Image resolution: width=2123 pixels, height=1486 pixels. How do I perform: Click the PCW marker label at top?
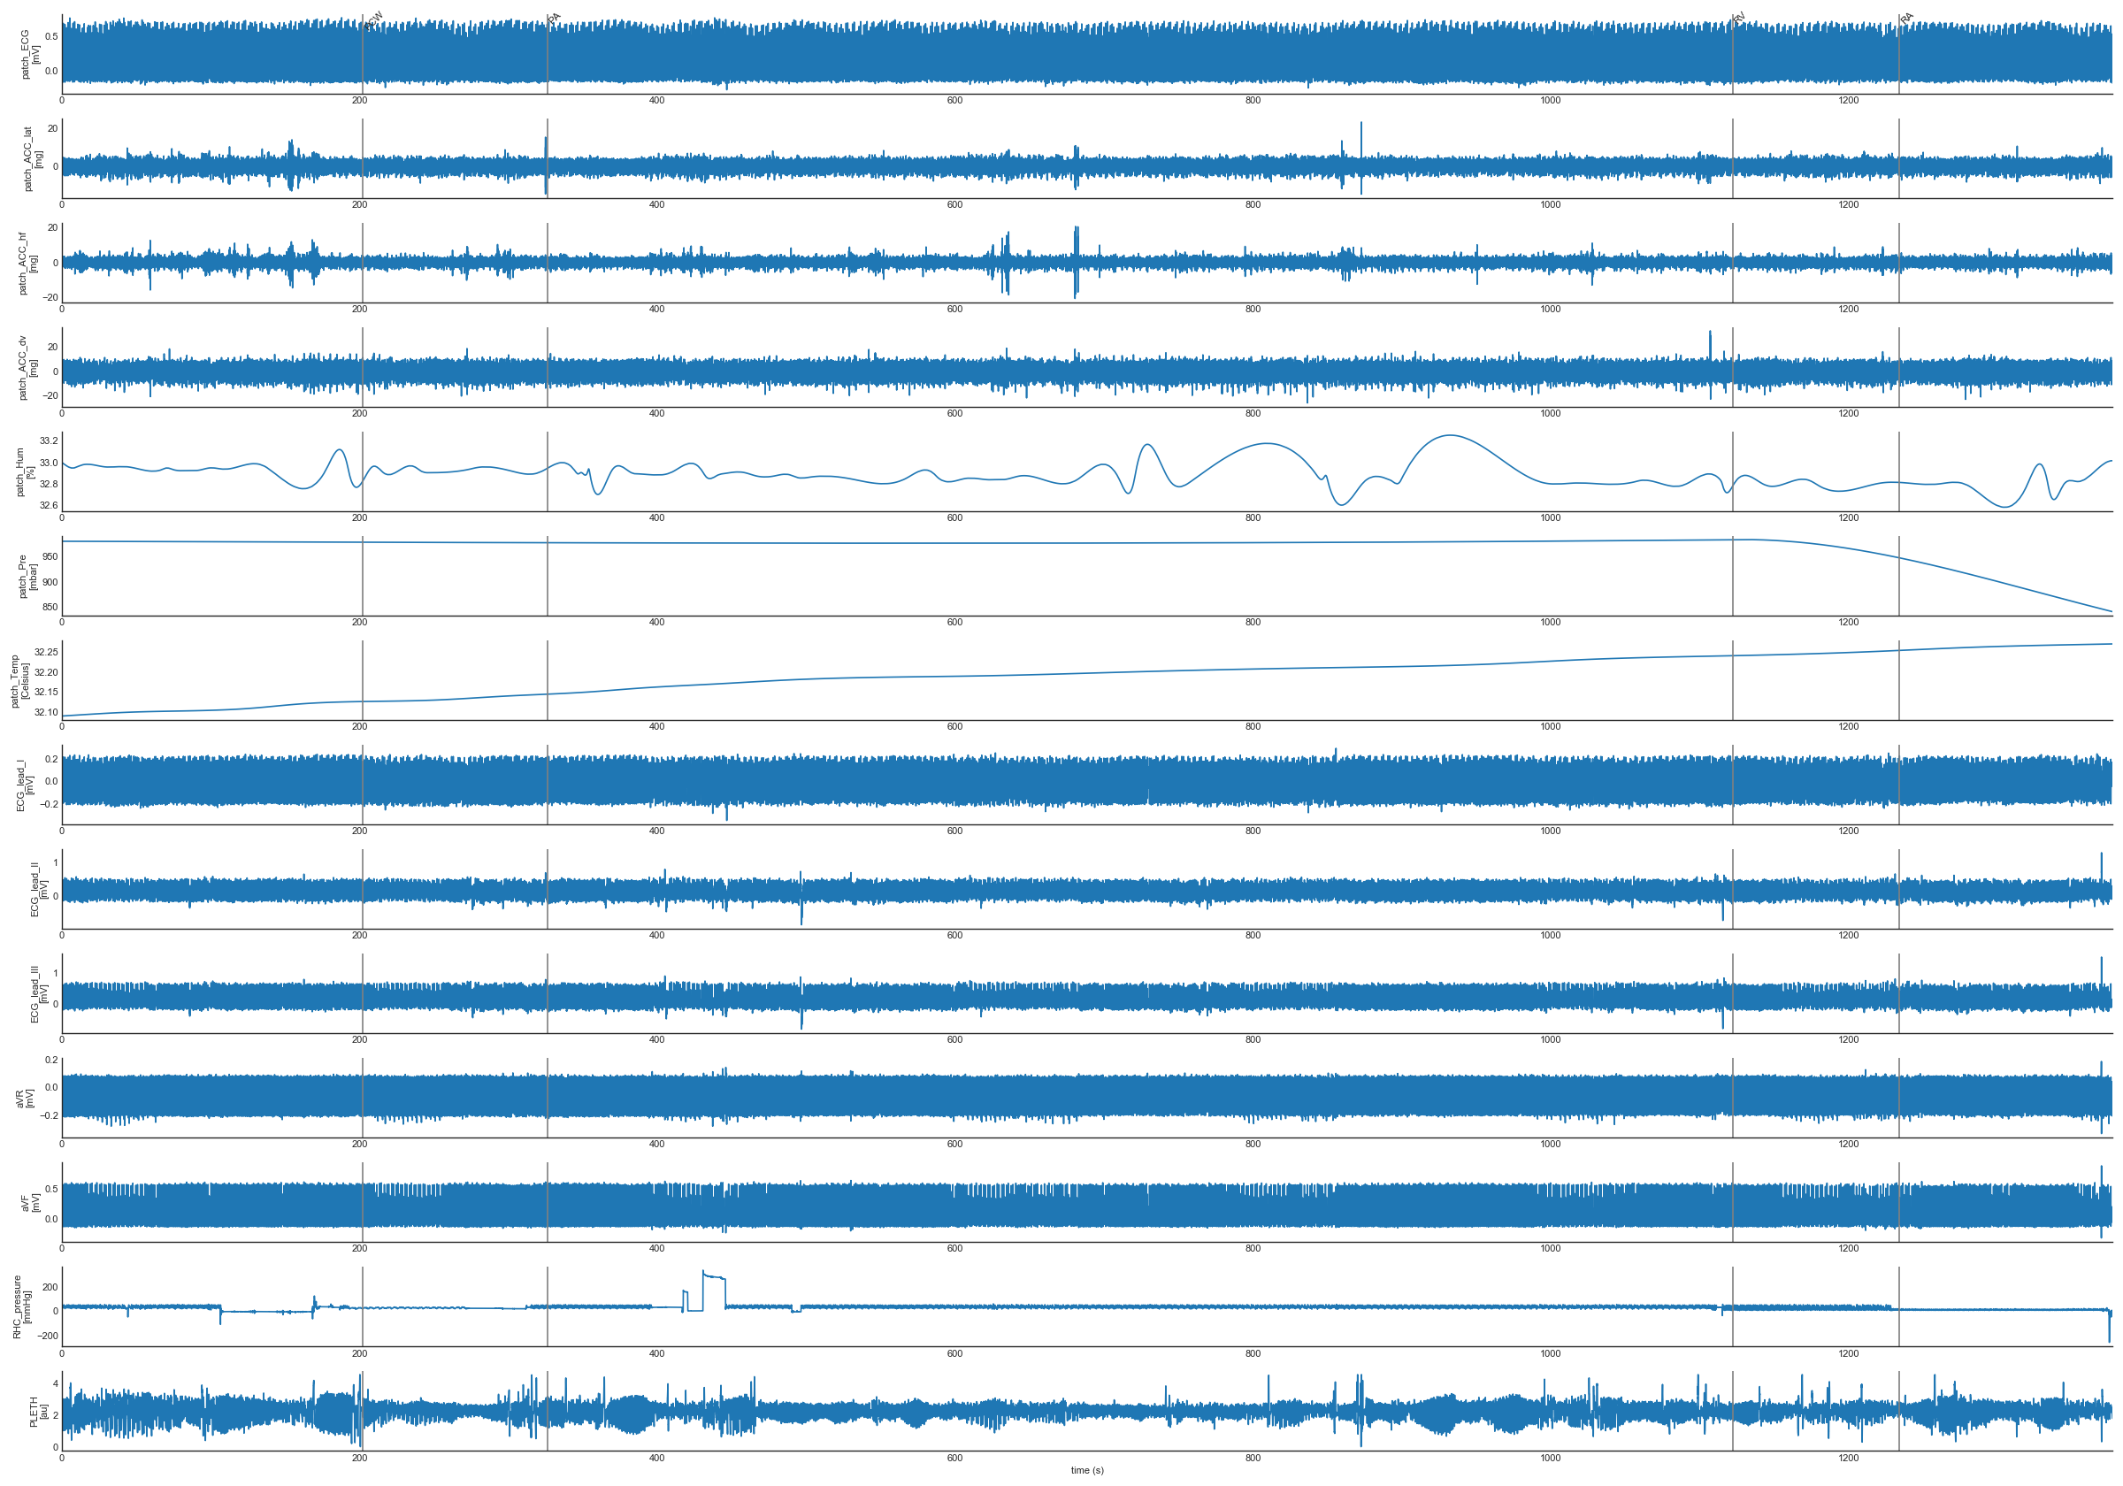click(x=372, y=20)
